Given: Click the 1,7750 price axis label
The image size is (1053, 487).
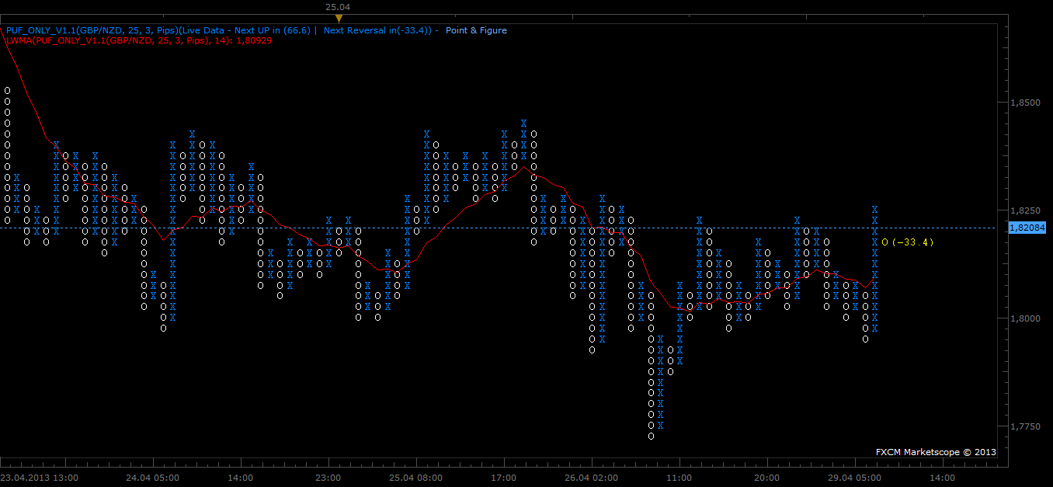Looking at the screenshot, I should [1024, 426].
